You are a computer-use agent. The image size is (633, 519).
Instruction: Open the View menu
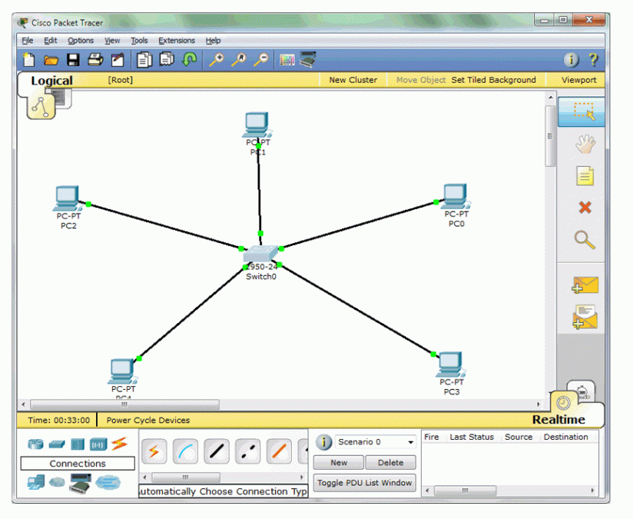112,41
